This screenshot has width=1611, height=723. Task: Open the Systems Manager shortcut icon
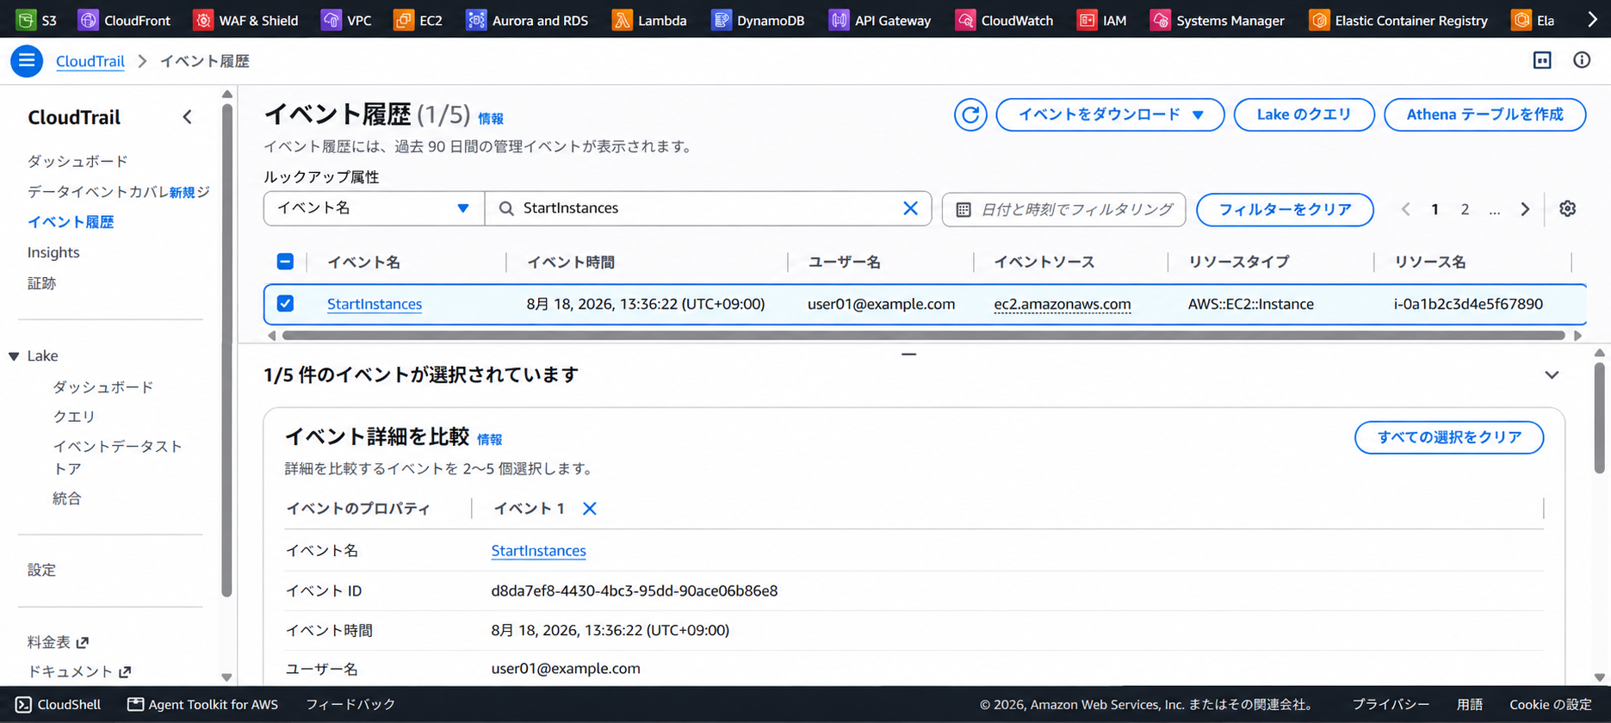pos(1161,20)
